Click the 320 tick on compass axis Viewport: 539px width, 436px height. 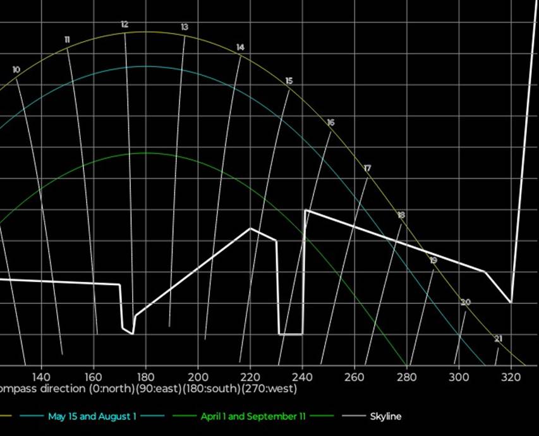(x=511, y=376)
